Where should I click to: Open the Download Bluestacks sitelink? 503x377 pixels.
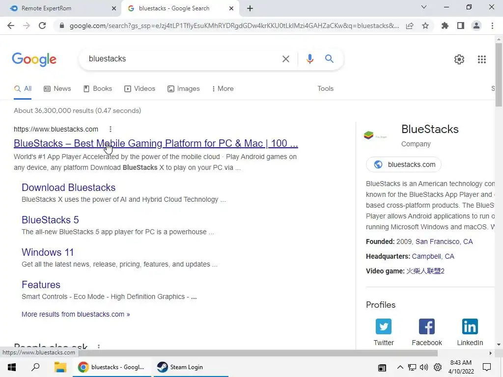(68, 188)
